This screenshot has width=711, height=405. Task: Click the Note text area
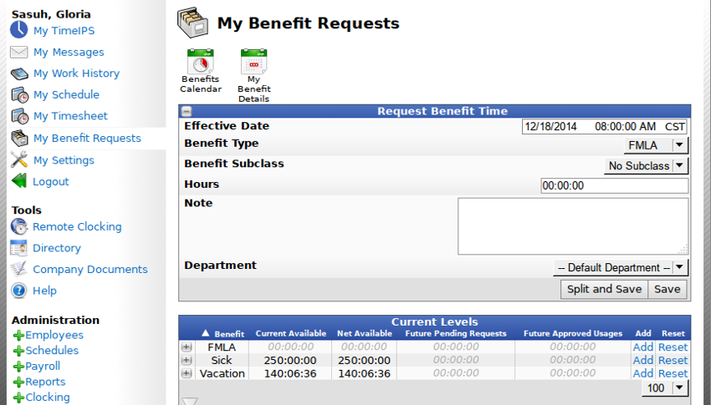pyautogui.click(x=573, y=226)
